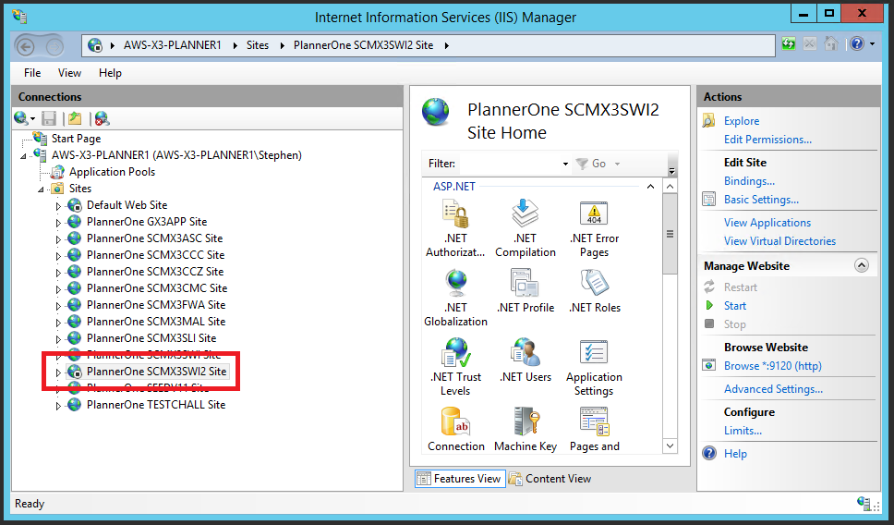The width and height of the screenshot is (894, 525).
Task: Collapse the Sites tree node
Action: (x=41, y=189)
